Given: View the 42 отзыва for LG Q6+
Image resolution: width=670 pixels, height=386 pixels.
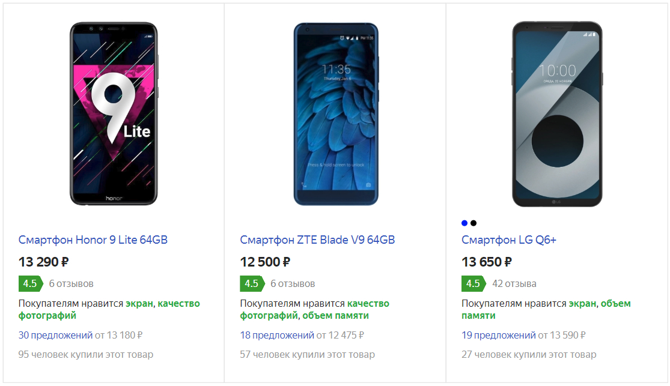Looking at the screenshot, I should [x=514, y=283].
